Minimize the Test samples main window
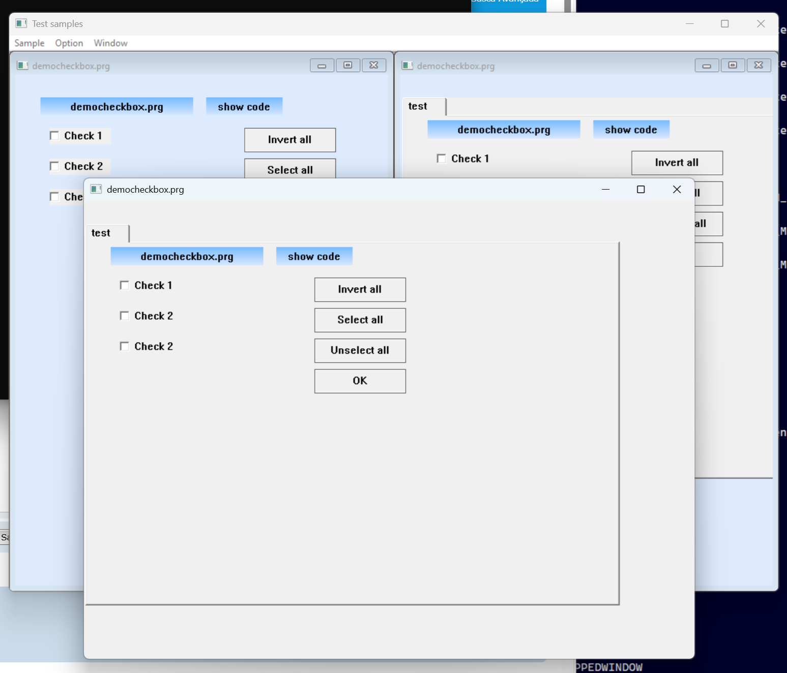787x673 pixels. click(x=690, y=23)
